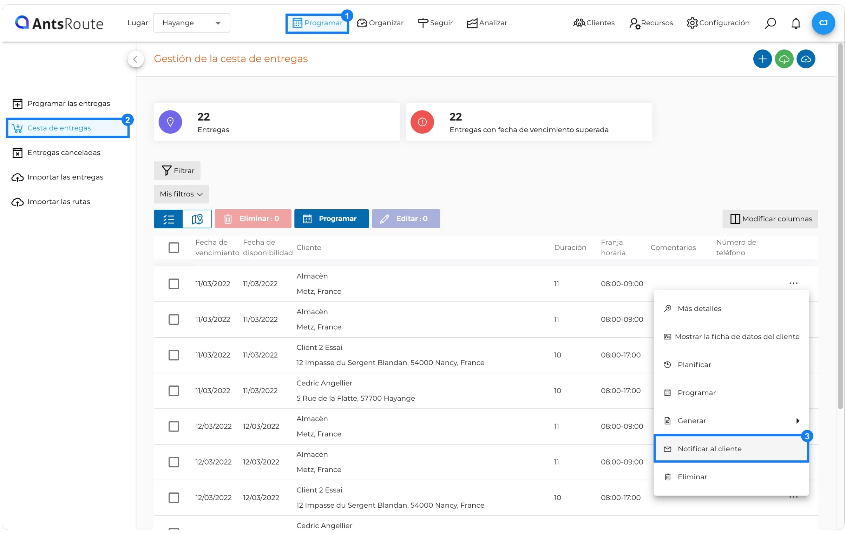The image size is (846, 534).
Task: Check Client 2 Essai 11/03/2022 row checkbox
Action: pos(173,355)
